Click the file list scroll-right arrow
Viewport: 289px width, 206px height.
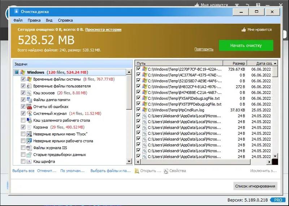[x=269, y=162]
